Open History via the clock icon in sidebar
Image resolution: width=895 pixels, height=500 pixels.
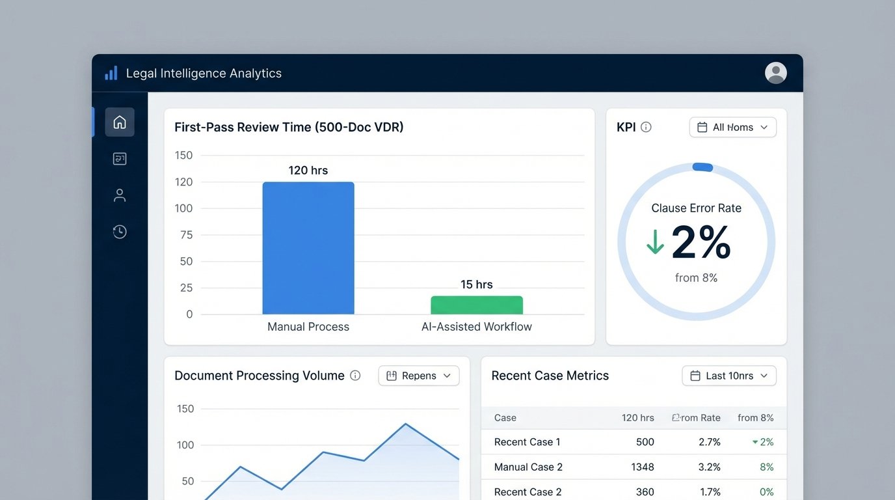point(120,231)
